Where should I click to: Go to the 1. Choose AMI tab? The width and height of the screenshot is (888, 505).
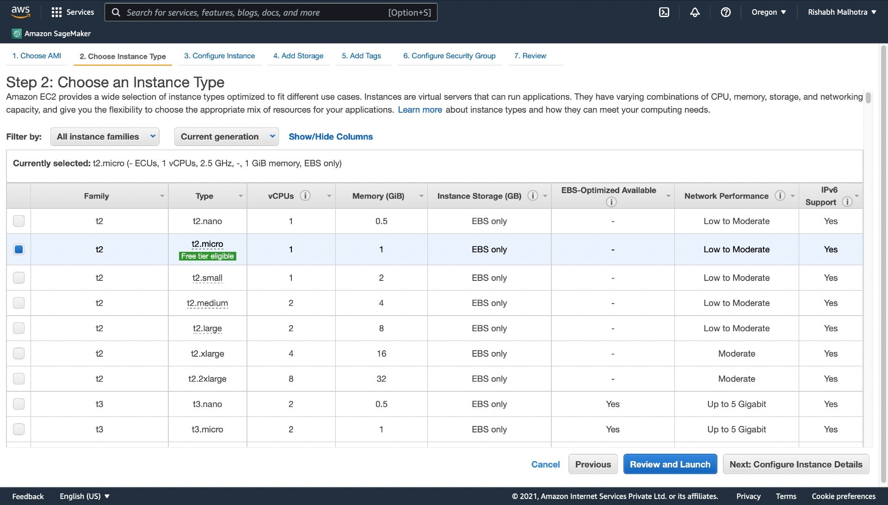(37, 56)
